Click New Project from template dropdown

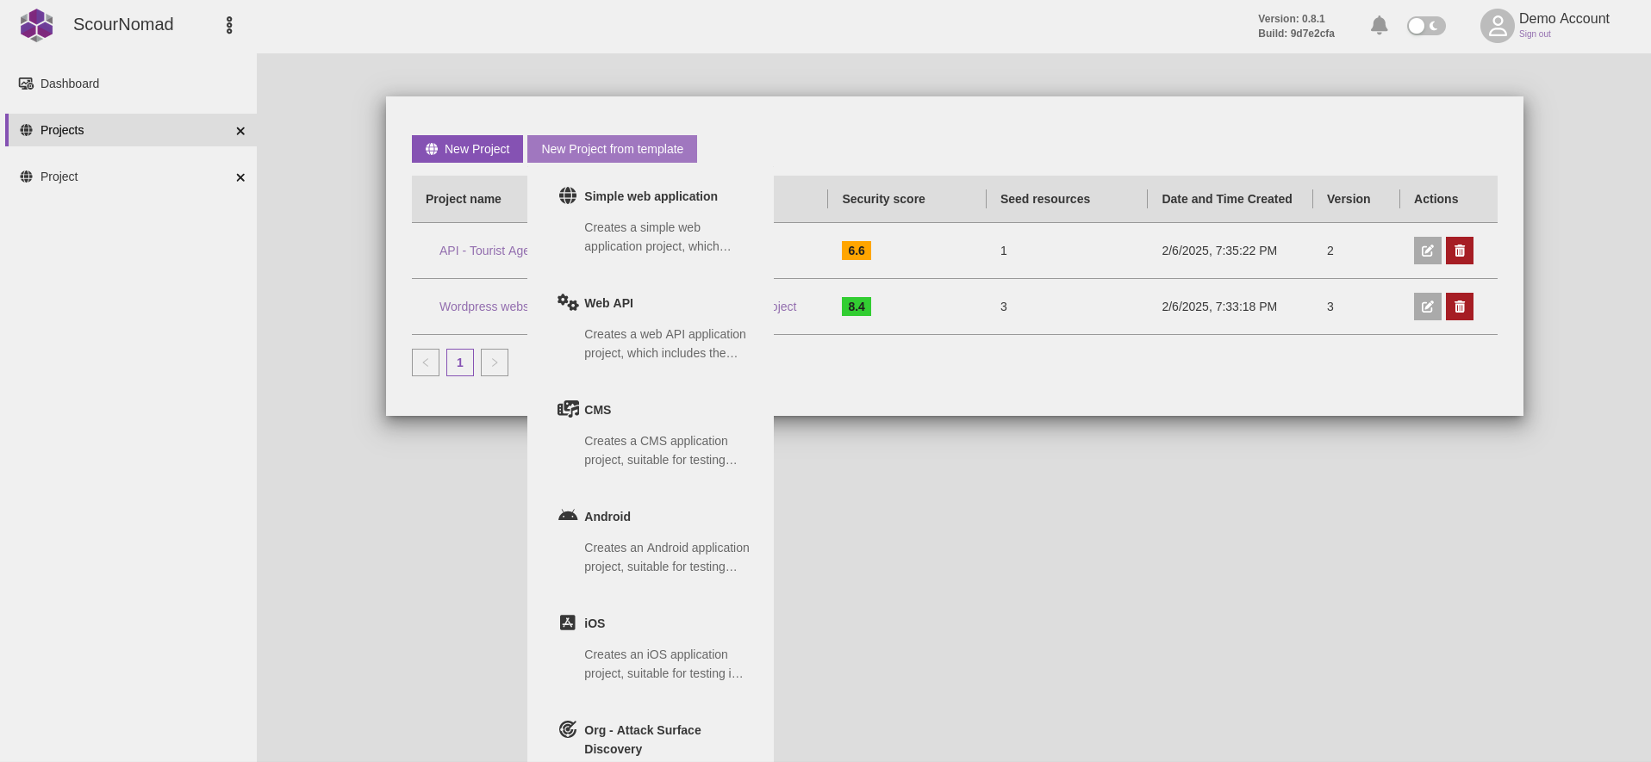(612, 149)
